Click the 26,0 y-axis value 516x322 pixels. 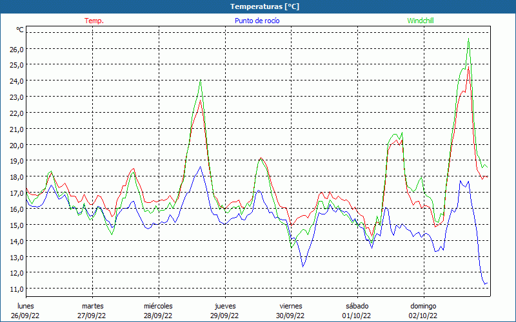[x=16, y=49]
